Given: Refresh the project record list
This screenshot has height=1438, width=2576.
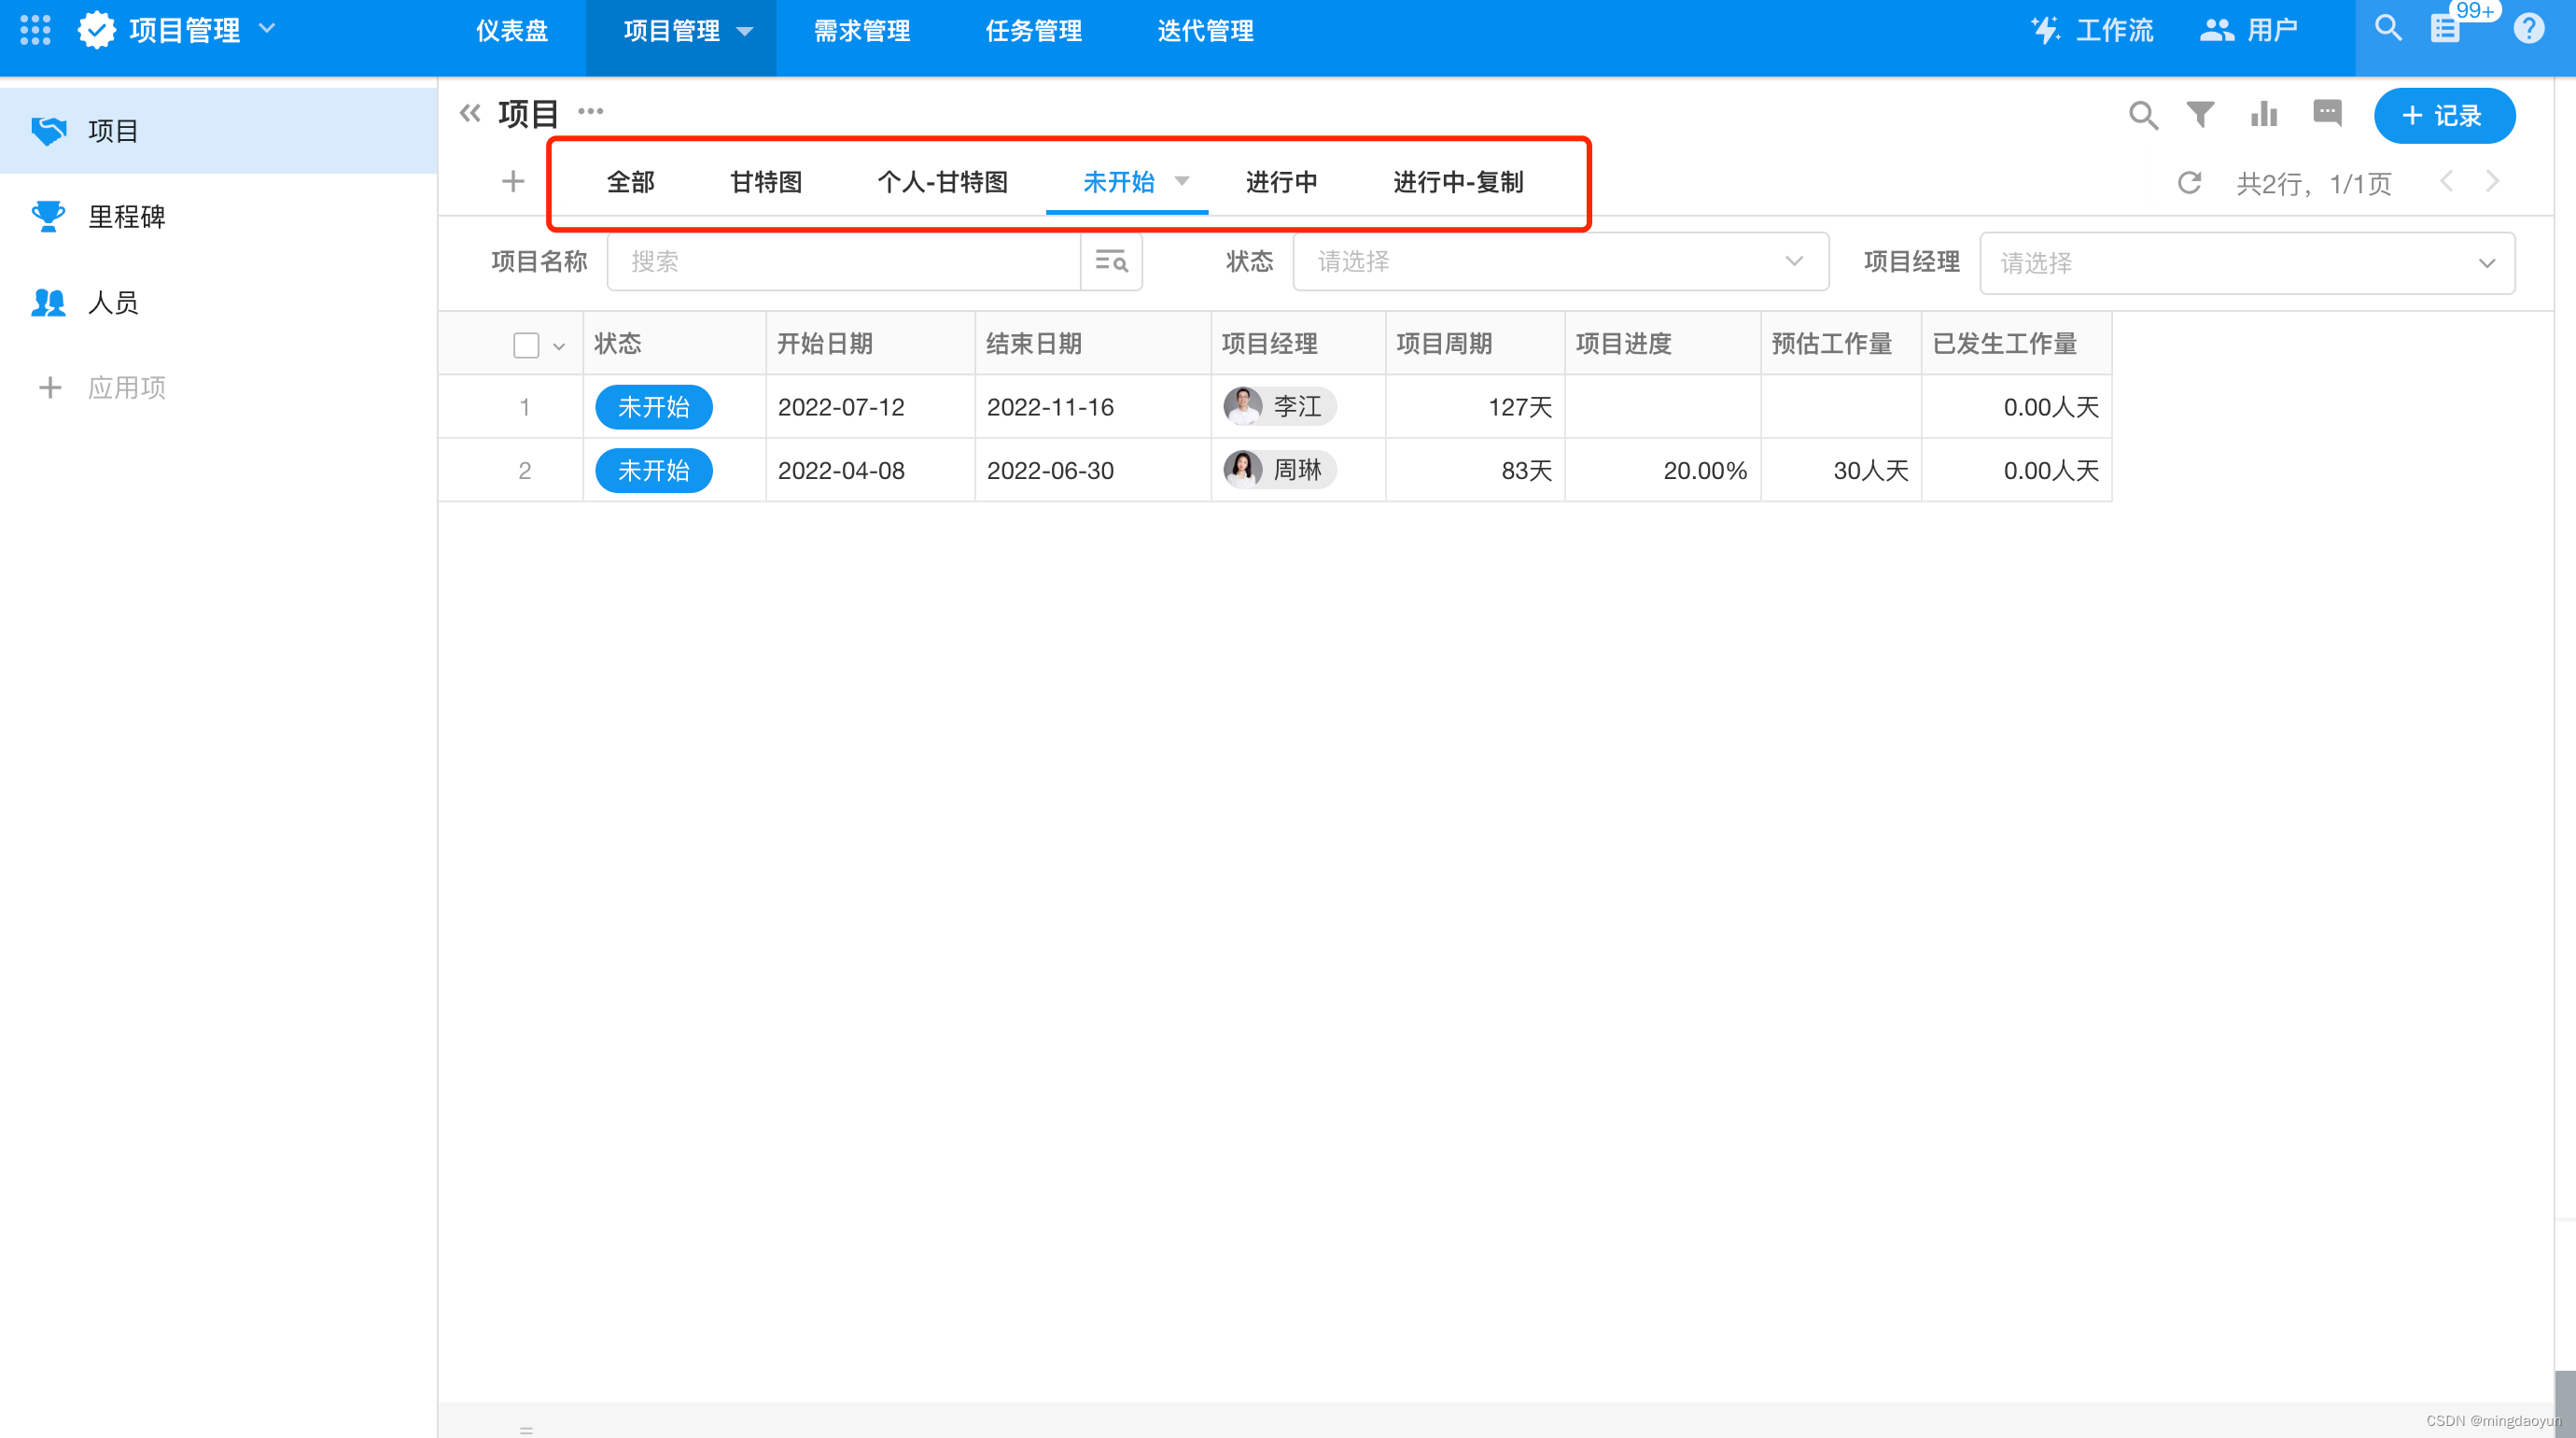Looking at the screenshot, I should pyautogui.click(x=2190, y=182).
